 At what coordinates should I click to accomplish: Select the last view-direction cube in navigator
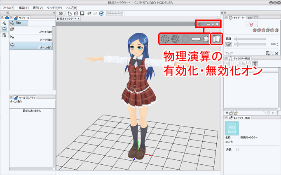[x=276, y=30]
